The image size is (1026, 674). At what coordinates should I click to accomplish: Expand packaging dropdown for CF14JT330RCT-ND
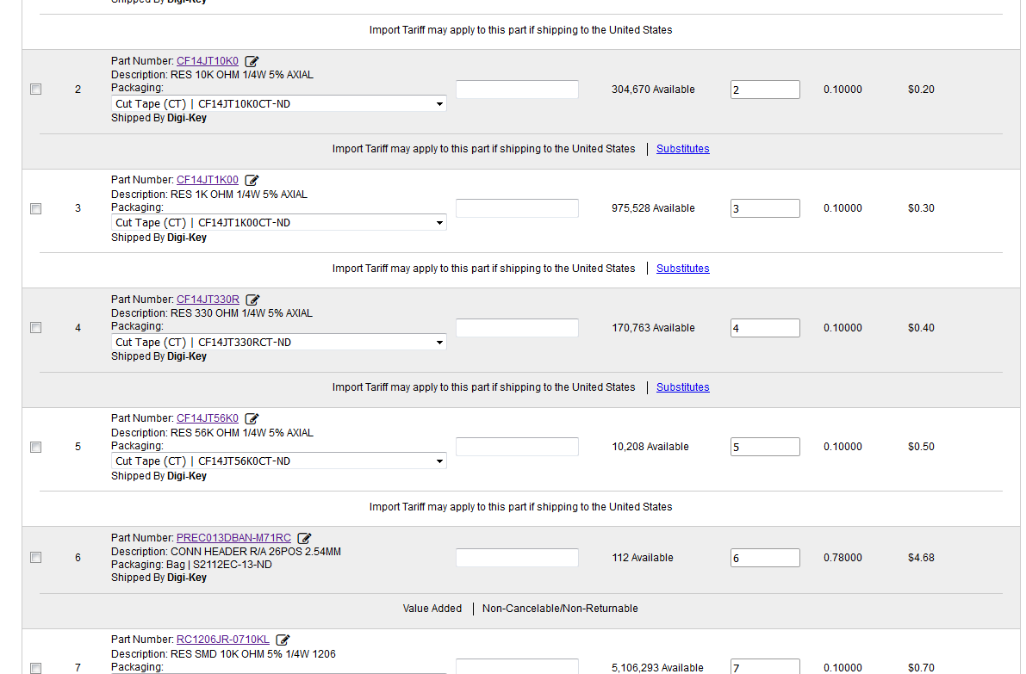point(279,343)
